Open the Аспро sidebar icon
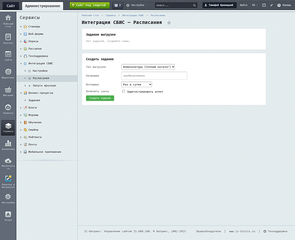This screenshot has height=240, width=295. pos(8,216)
